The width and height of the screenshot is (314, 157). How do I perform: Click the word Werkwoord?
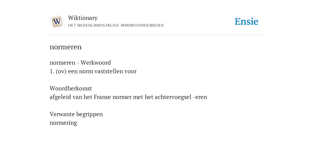pyautogui.click(x=96, y=63)
